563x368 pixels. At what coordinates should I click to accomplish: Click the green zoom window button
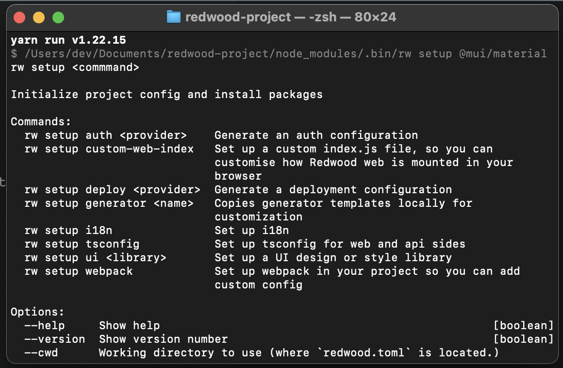tap(58, 17)
